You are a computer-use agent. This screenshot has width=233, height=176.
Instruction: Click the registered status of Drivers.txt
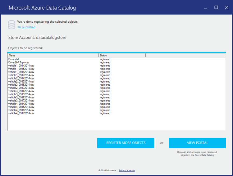[x=105, y=59]
